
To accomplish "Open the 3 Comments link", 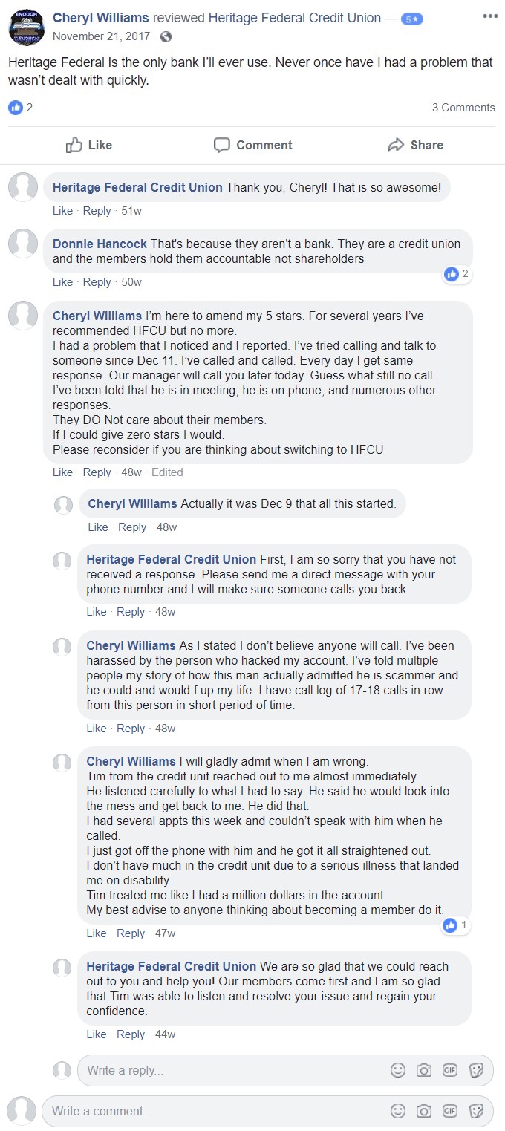I will tap(463, 108).
